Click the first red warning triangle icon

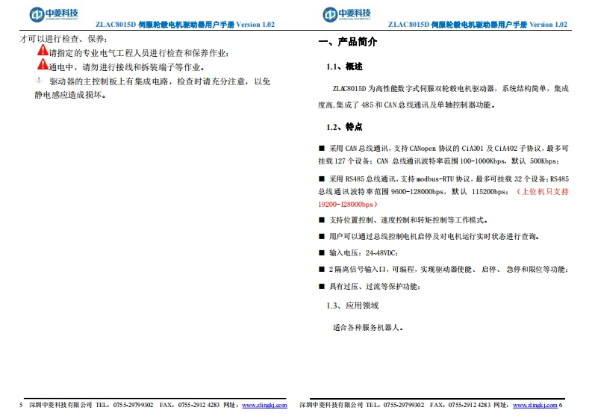pyautogui.click(x=43, y=52)
